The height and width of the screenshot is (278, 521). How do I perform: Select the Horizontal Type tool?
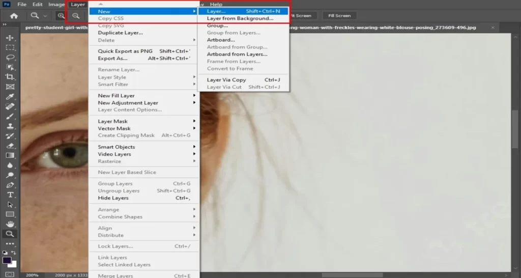tap(10, 194)
